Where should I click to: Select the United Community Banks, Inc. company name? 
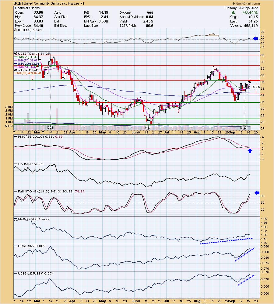(45, 3)
